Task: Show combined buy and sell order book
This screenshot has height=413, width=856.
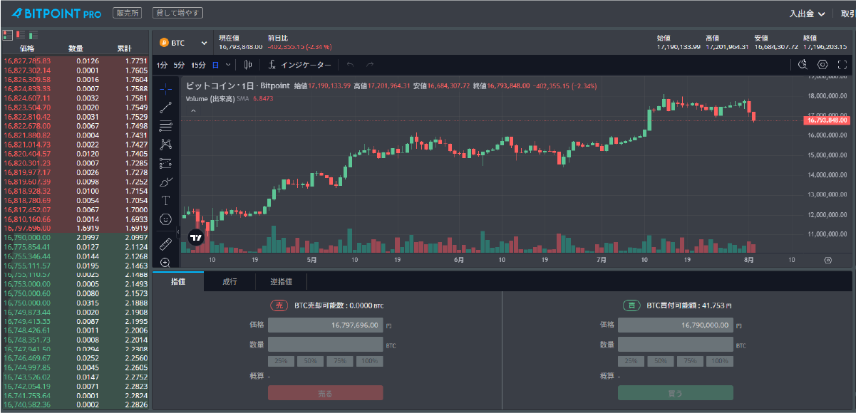Action: [8, 35]
